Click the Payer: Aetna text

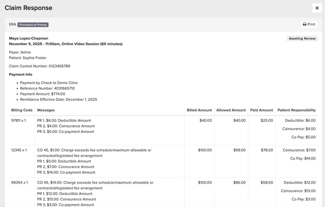[19, 52]
